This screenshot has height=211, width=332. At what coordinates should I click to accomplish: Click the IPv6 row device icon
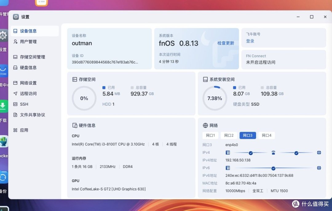click(227, 168)
